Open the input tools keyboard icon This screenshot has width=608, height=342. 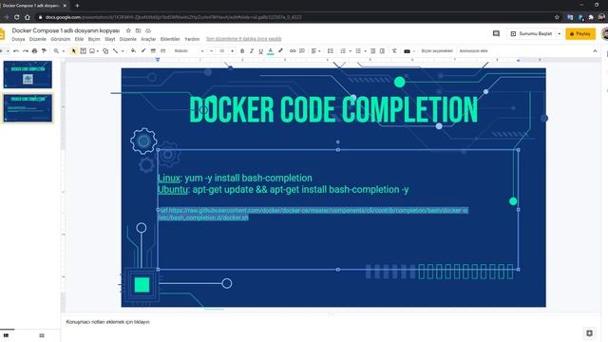click(408, 50)
